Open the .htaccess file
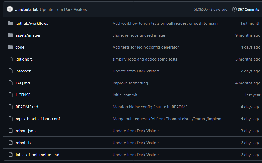The height and width of the screenshot is (163, 262). [x=23, y=71]
